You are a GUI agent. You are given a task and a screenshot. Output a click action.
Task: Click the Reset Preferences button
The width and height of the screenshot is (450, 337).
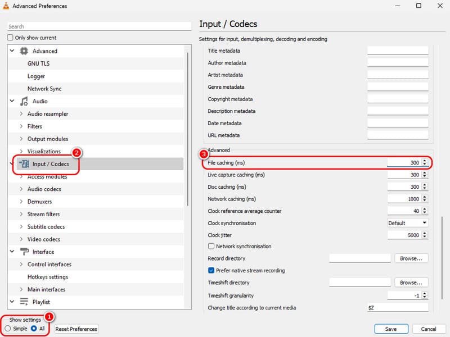coord(76,329)
